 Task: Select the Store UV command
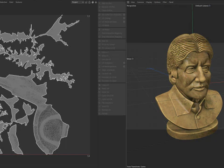coord(112,106)
